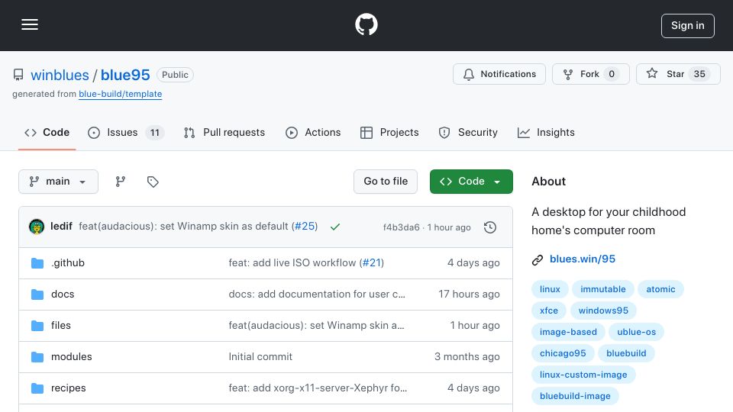Open the modules folder

click(x=72, y=357)
